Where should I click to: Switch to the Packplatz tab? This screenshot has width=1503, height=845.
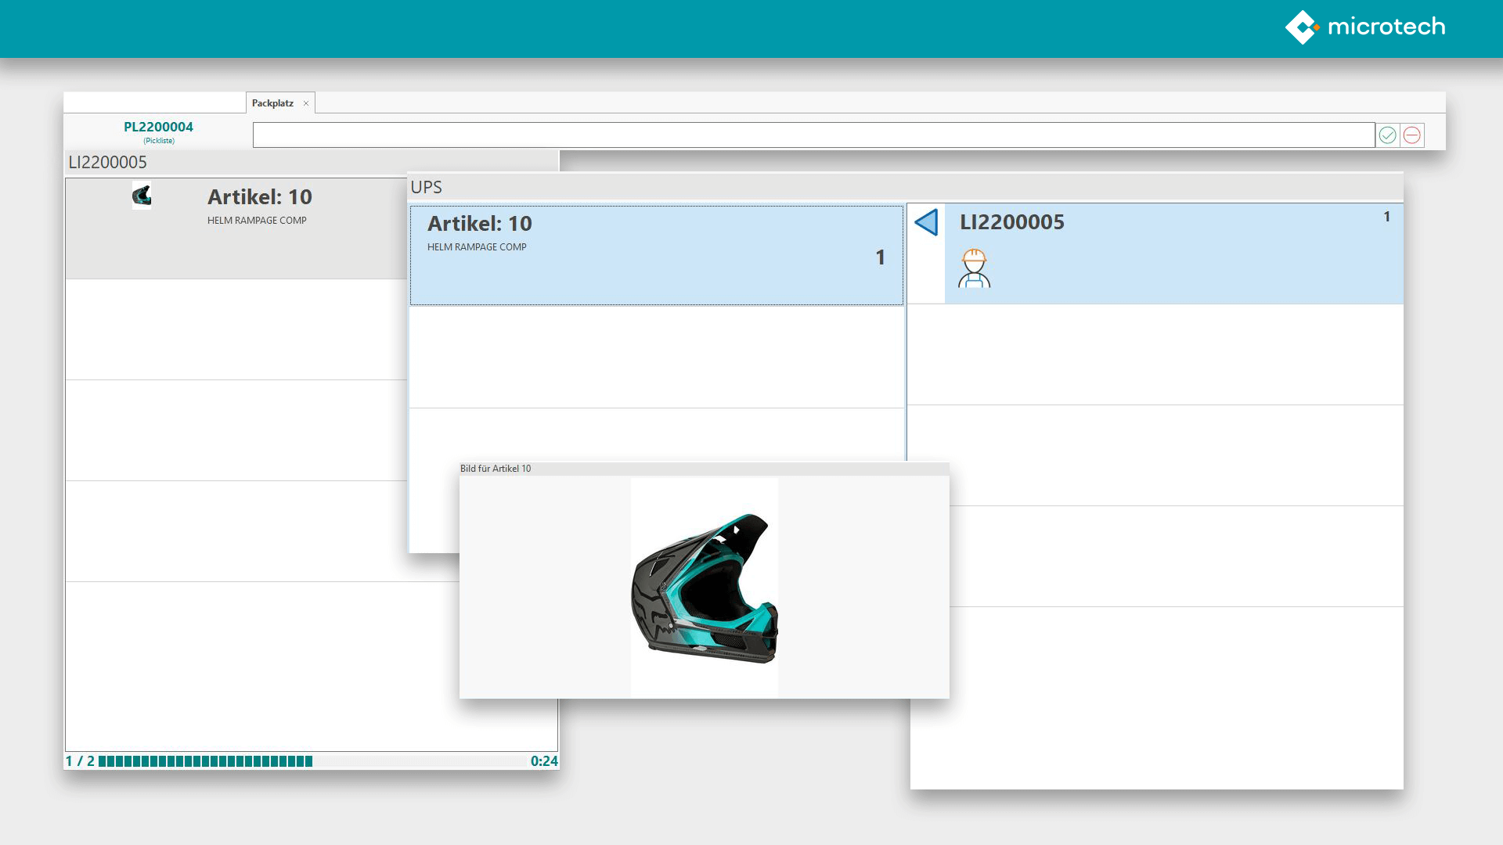pos(272,102)
